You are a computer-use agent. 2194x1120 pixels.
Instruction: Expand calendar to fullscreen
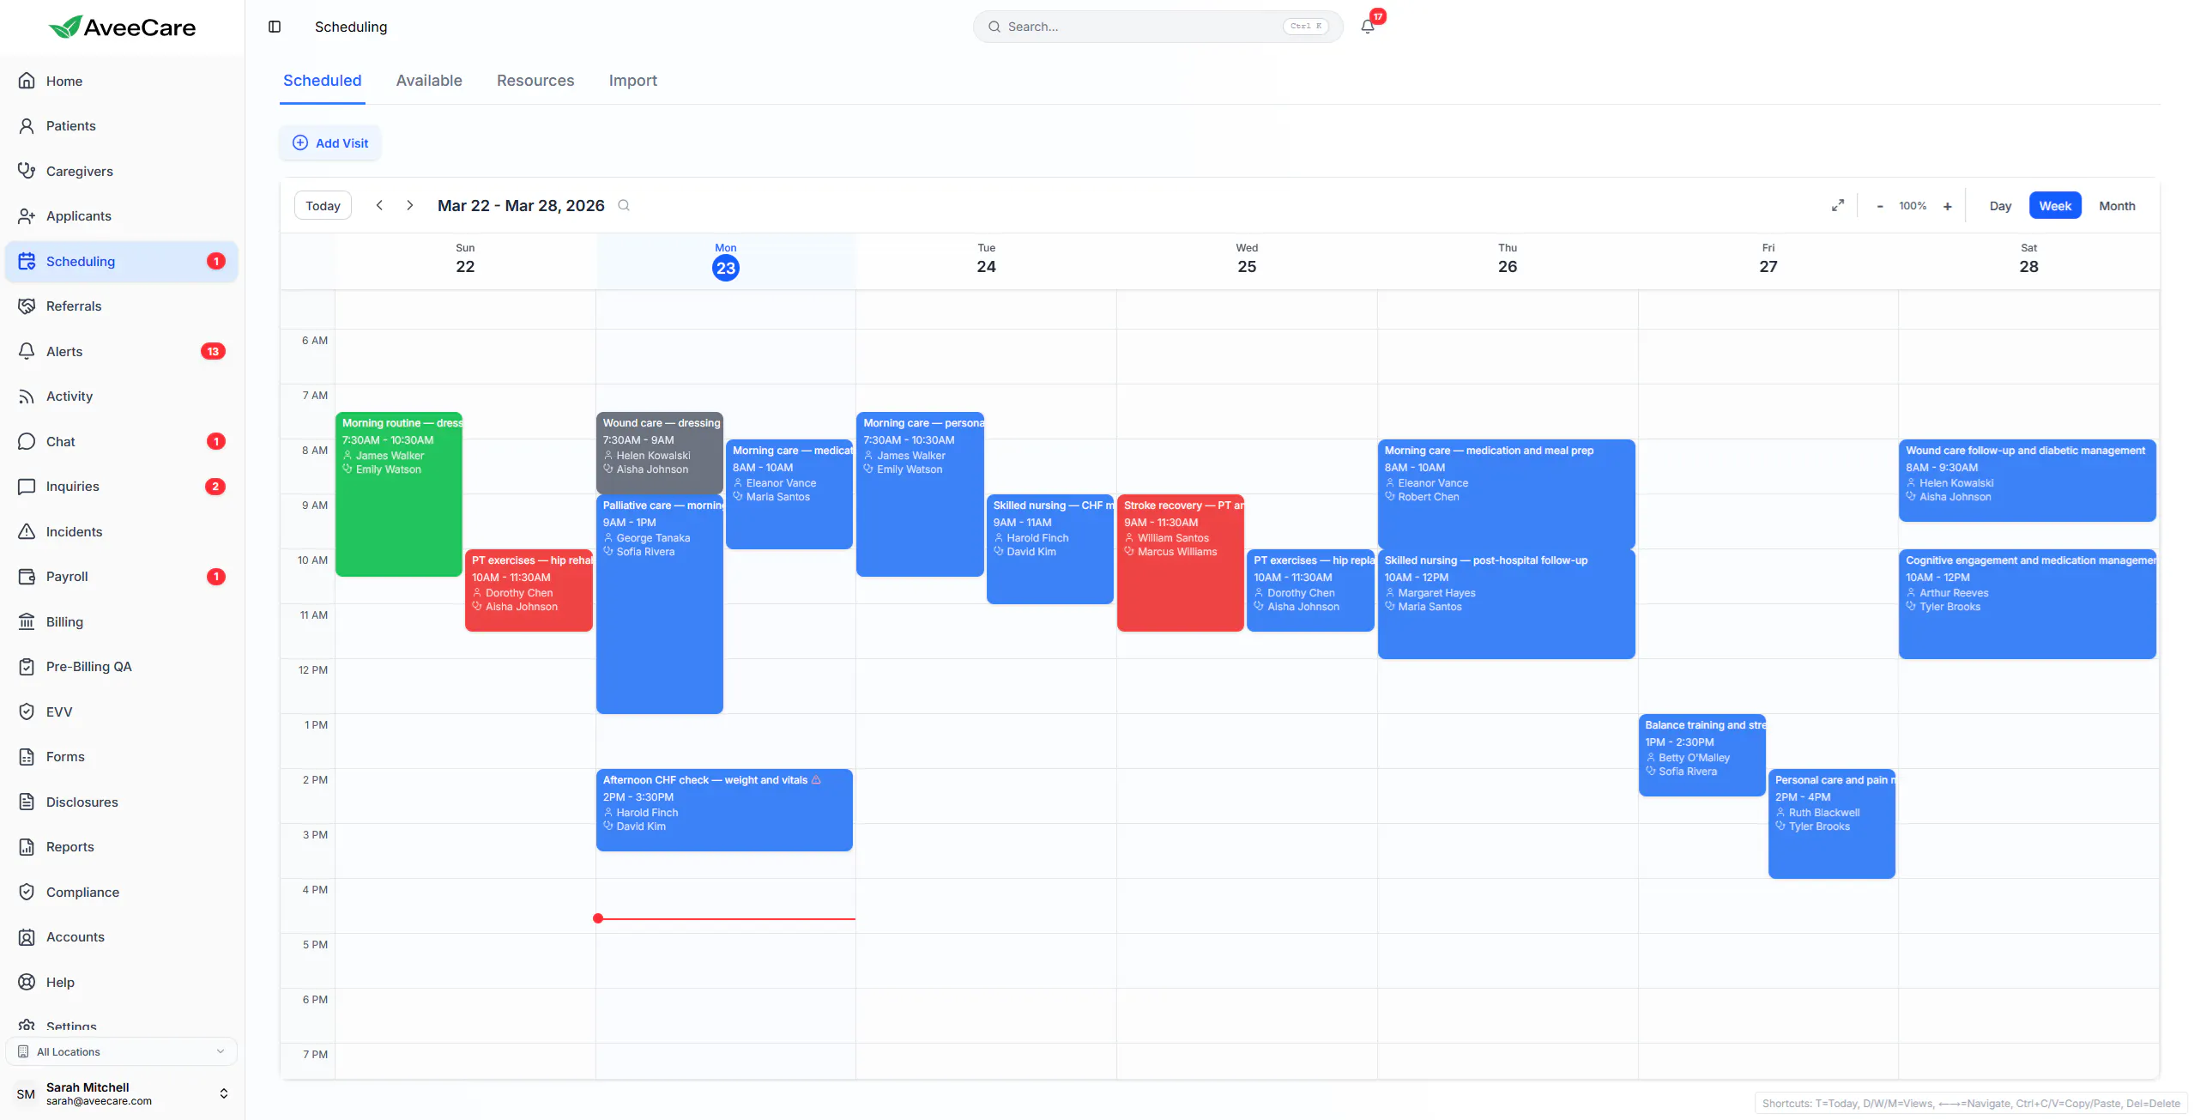coord(1838,206)
